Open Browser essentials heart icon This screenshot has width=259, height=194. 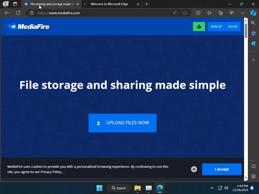tap(232, 13)
